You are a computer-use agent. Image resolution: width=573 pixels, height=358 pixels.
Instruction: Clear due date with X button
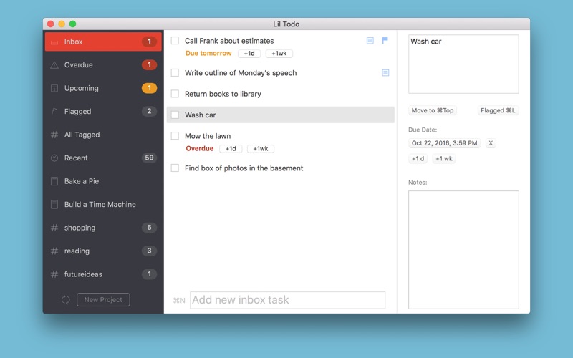tap(491, 143)
